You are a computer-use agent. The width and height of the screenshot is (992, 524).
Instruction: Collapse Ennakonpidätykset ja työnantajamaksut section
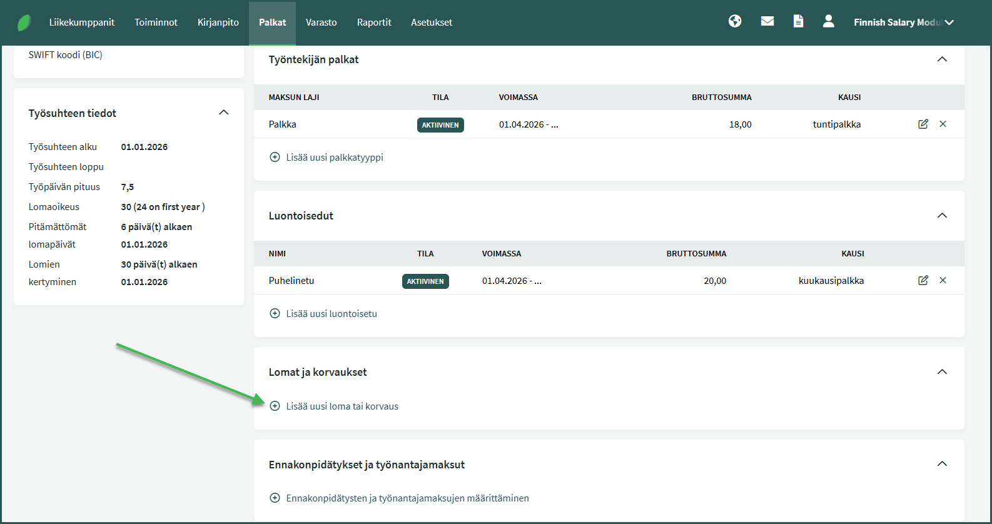tap(942, 464)
